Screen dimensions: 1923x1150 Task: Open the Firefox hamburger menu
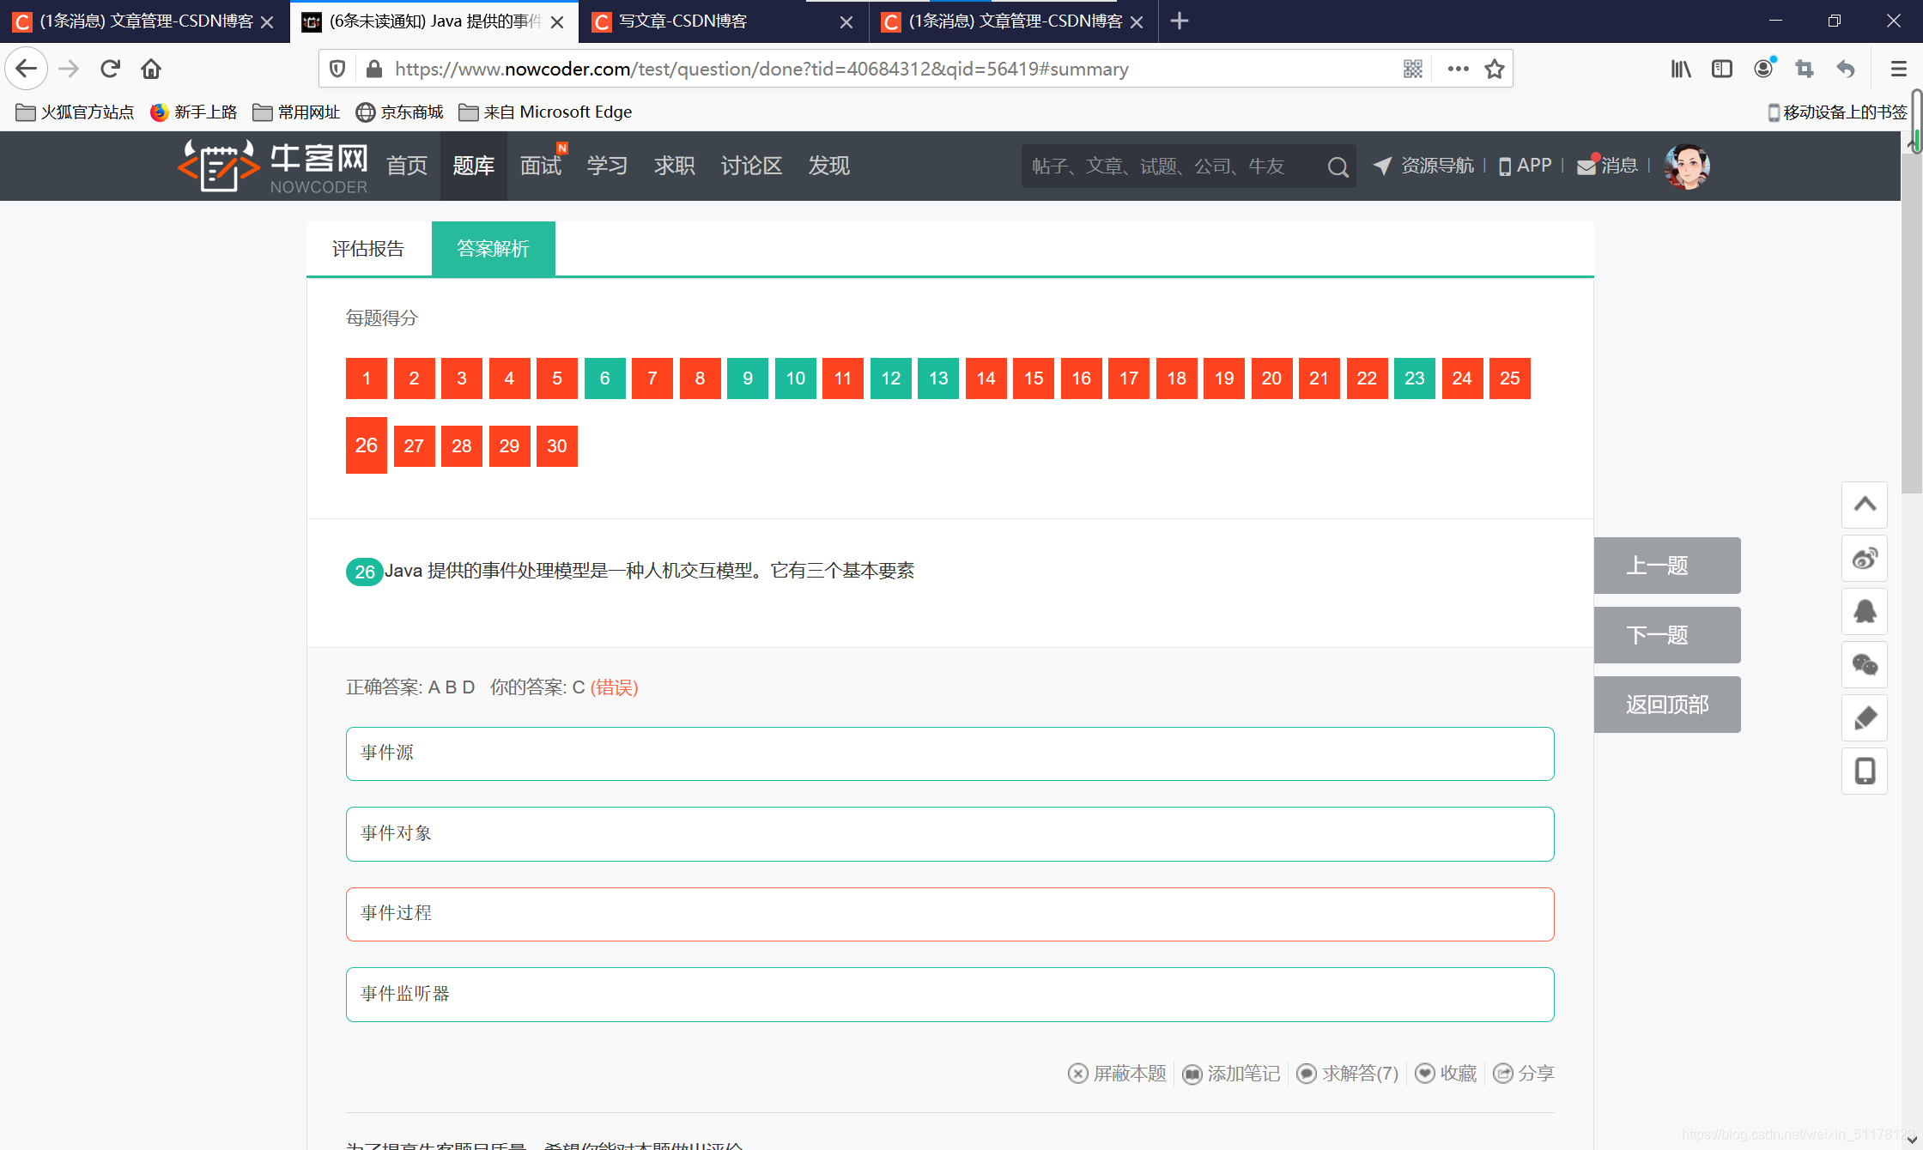tap(1898, 69)
